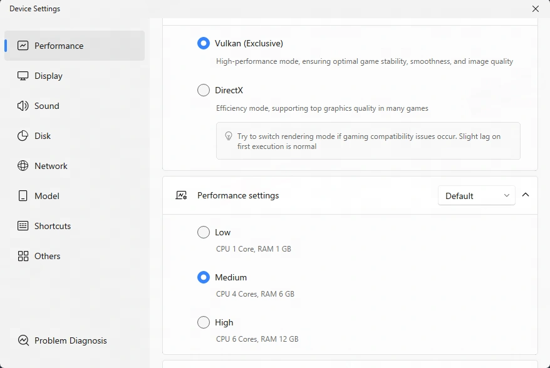Open the Default performance preset dropdown

click(x=476, y=196)
